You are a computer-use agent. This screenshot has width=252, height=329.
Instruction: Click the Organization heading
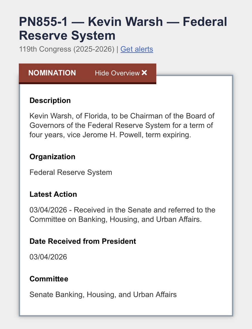point(52,157)
